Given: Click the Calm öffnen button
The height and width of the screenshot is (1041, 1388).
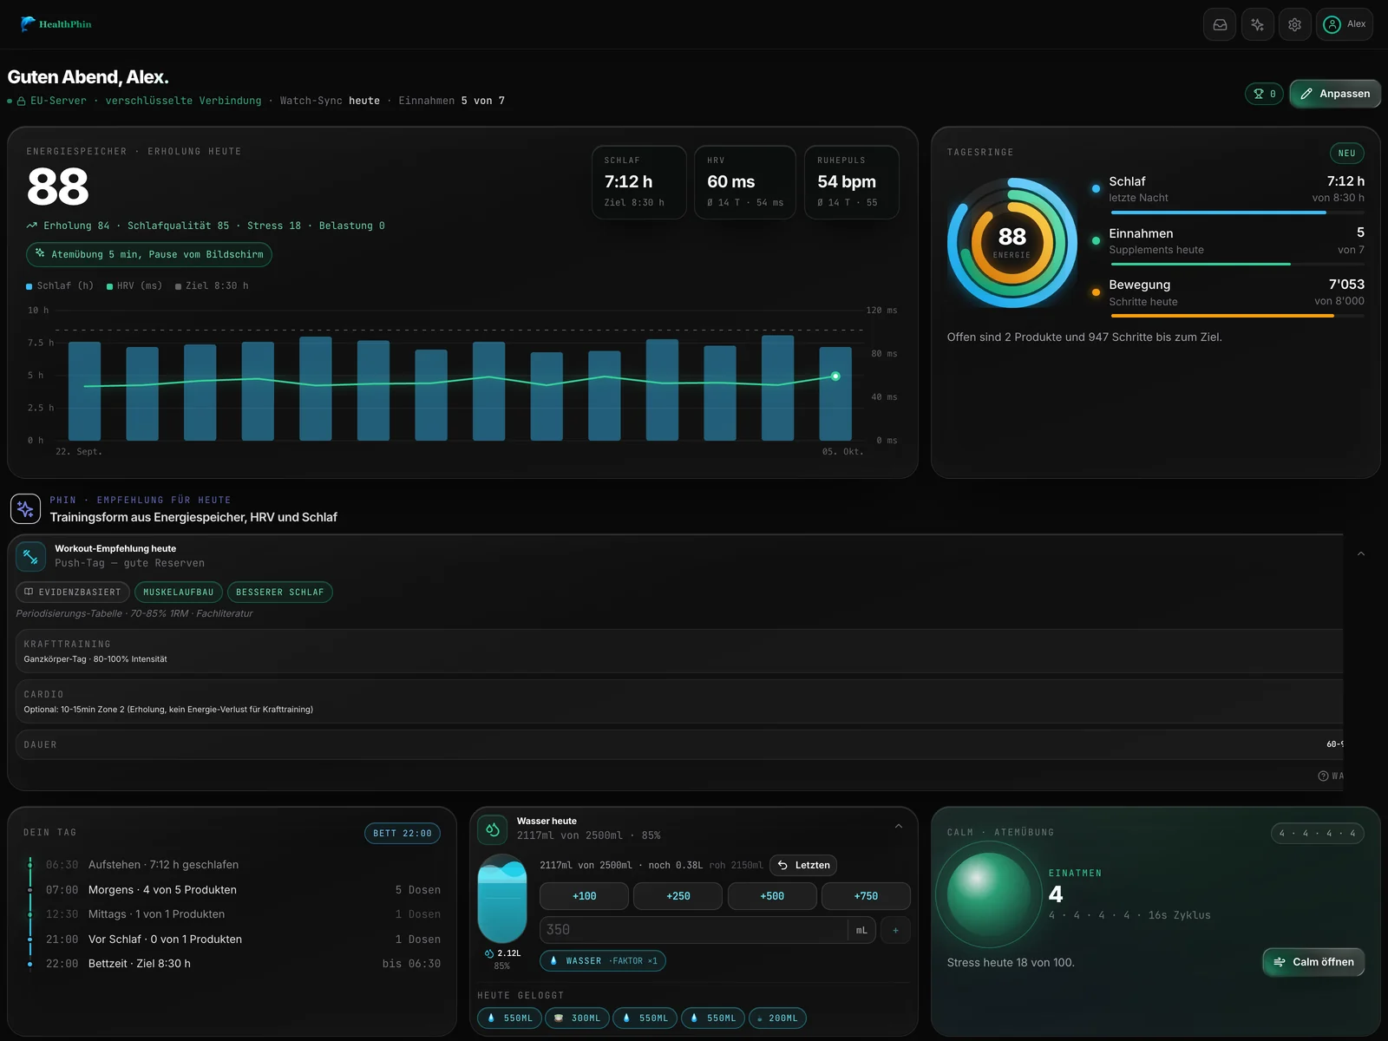Looking at the screenshot, I should pos(1313,962).
